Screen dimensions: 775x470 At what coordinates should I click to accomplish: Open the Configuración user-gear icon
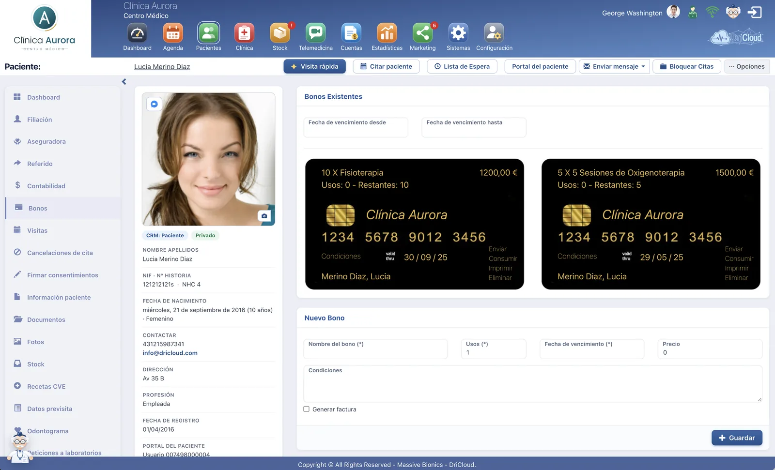494,33
